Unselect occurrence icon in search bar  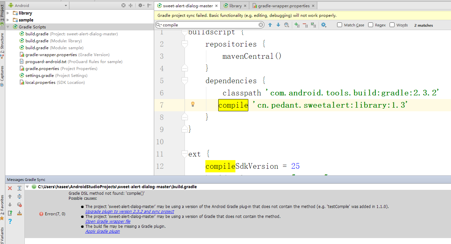click(305, 25)
